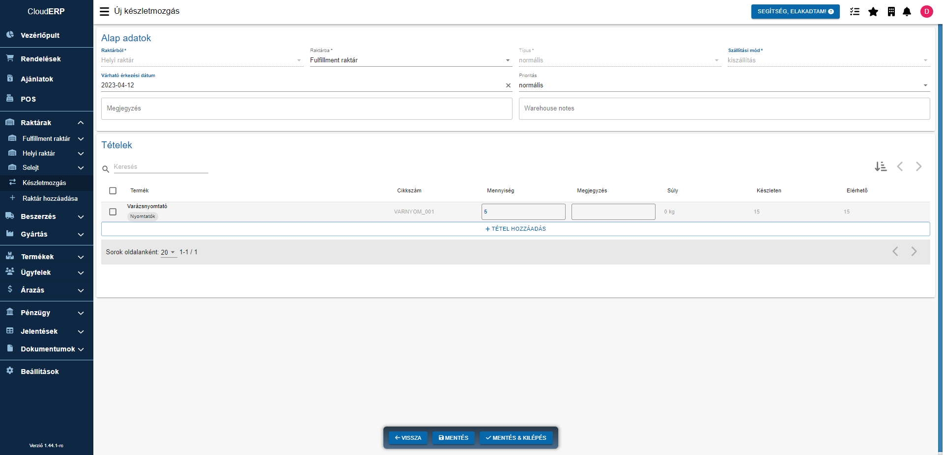This screenshot has height=455, width=943.
Task: Click the hamburger menu icon
Action: 104,11
